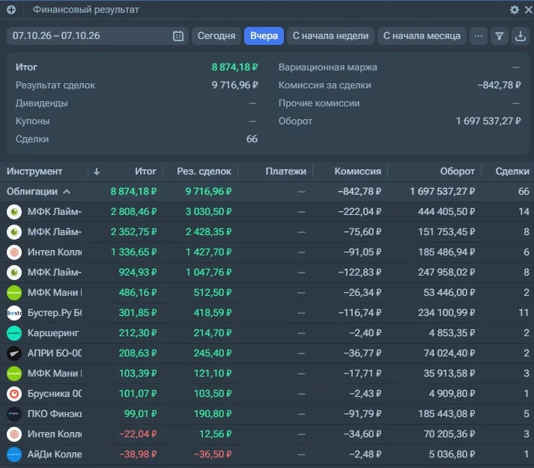
Task: Click the add widget plus icon
Action: (x=11, y=10)
